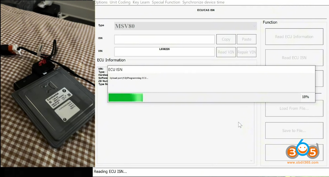Open the Special Function menu

coord(166,2)
